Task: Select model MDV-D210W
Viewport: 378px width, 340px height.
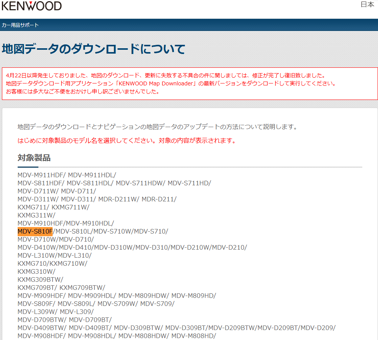Action: pos(190,247)
